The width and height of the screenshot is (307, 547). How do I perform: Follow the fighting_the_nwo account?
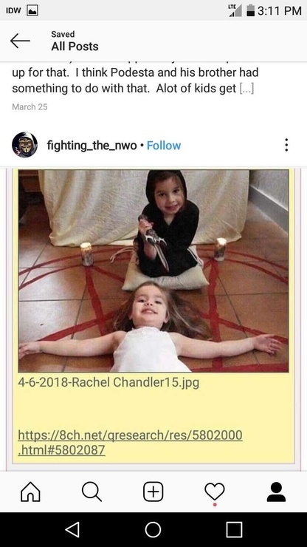[x=164, y=146]
